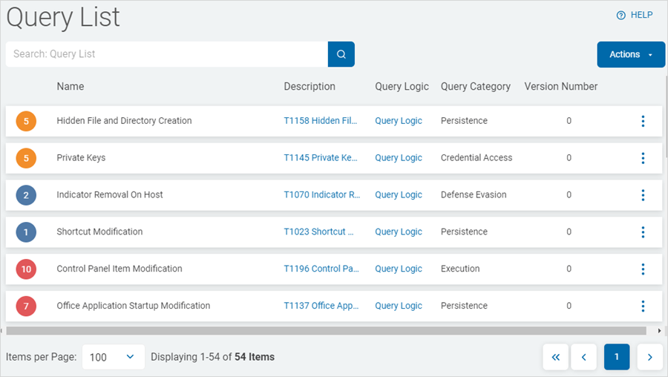Open kebab menu for Control Panel Item Modification
The height and width of the screenshot is (377, 668).
[x=642, y=269]
